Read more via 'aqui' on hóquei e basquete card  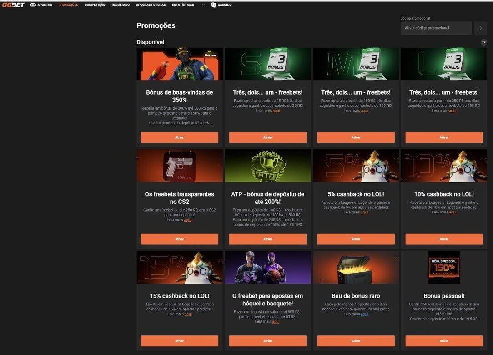(276, 322)
